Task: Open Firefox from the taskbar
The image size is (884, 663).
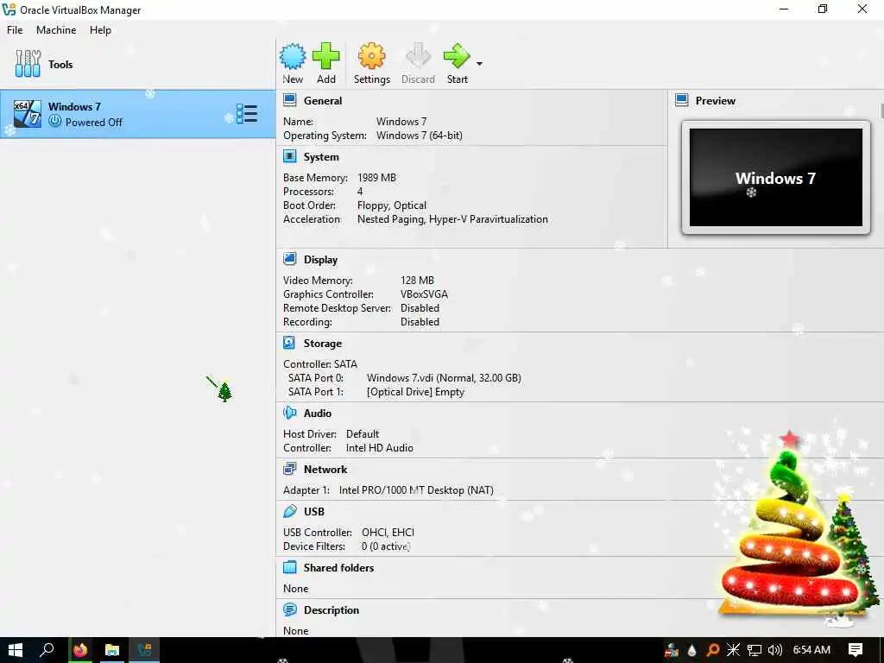Action: (80, 650)
